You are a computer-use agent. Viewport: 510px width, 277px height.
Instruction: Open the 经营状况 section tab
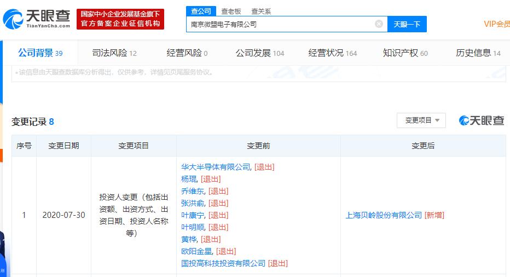(332, 53)
